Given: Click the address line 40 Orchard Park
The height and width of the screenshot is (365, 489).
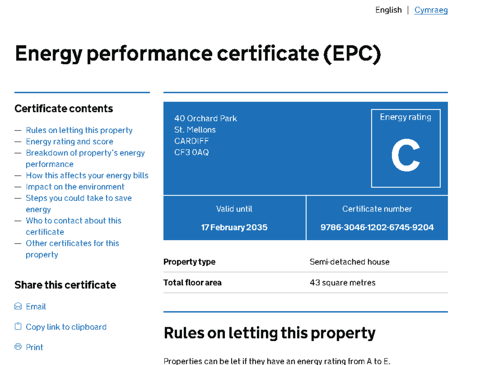Looking at the screenshot, I should click(x=205, y=119).
